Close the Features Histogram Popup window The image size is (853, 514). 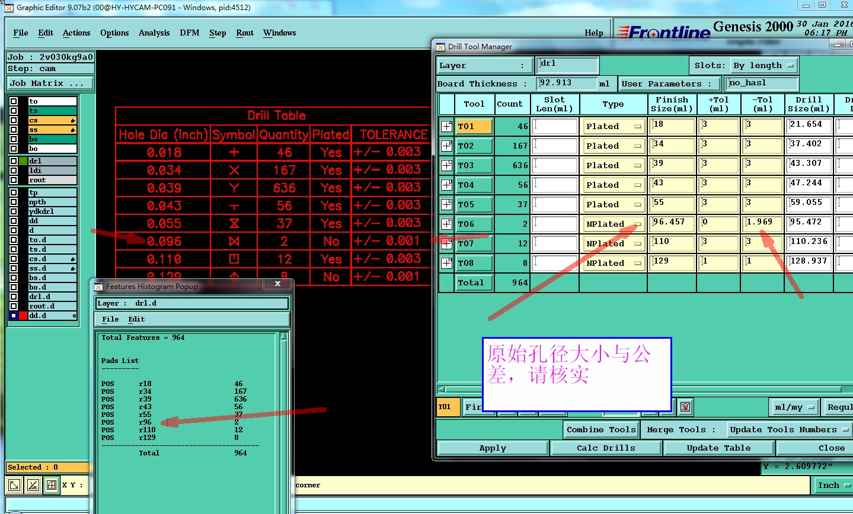click(277, 284)
